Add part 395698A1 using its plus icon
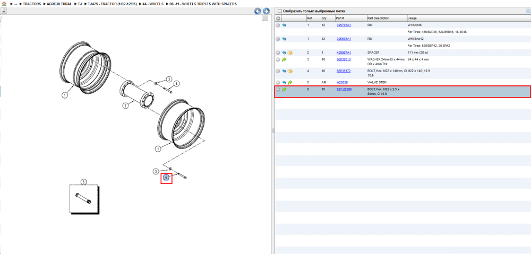The image size is (531, 254). point(278,39)
